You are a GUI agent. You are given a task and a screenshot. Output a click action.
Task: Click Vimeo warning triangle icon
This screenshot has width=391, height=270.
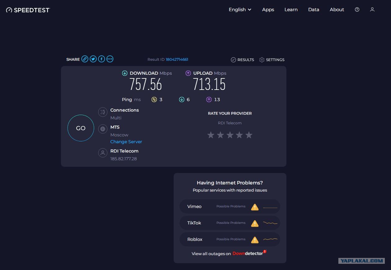pos(255,207)
